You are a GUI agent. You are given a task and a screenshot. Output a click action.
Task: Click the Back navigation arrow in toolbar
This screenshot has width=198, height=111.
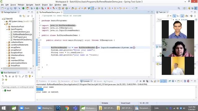[x=124, y=8]
